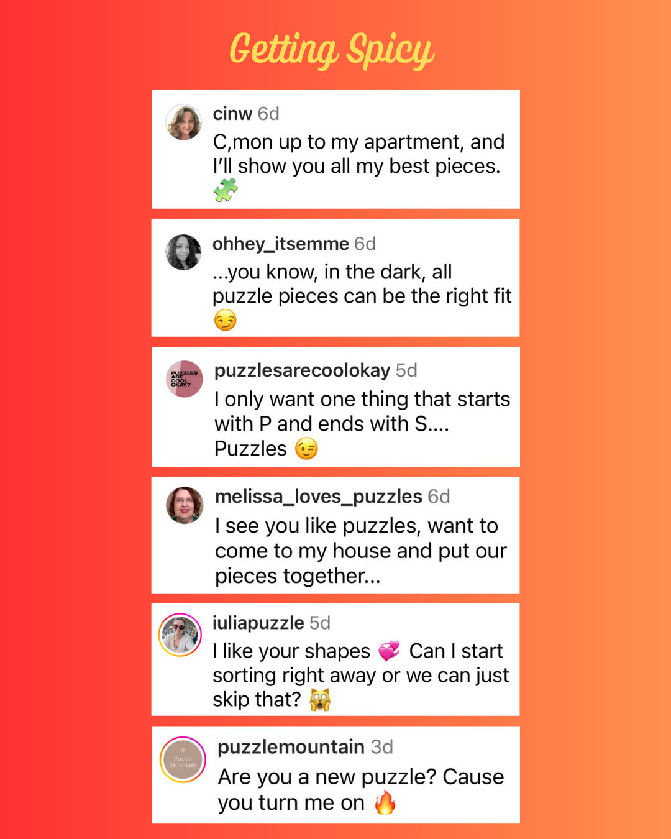This screenshot has height=839, width=671.
Task: Open the cinw username link
Action: (232, 114)
